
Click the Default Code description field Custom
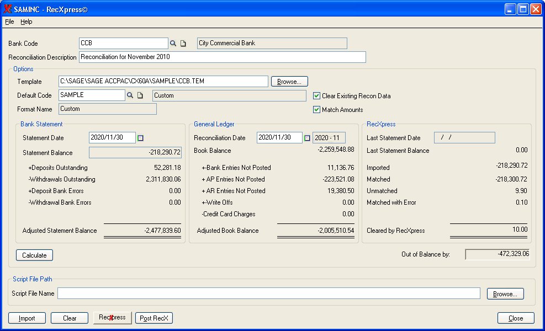pos(229,95)
